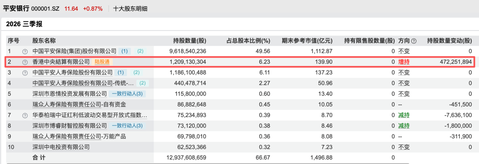
Task: Click help icon beside 中国平安人寿保险 row 3
Action: pos(25,73)
